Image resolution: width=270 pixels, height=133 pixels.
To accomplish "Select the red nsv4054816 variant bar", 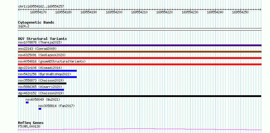I will 140,64.
